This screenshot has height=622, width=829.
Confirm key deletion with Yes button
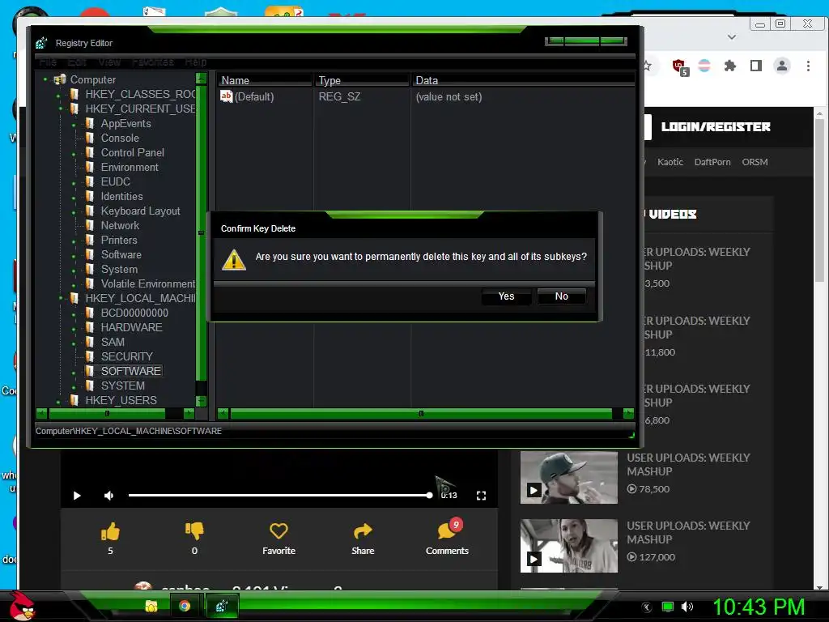(x=506, y=296)
